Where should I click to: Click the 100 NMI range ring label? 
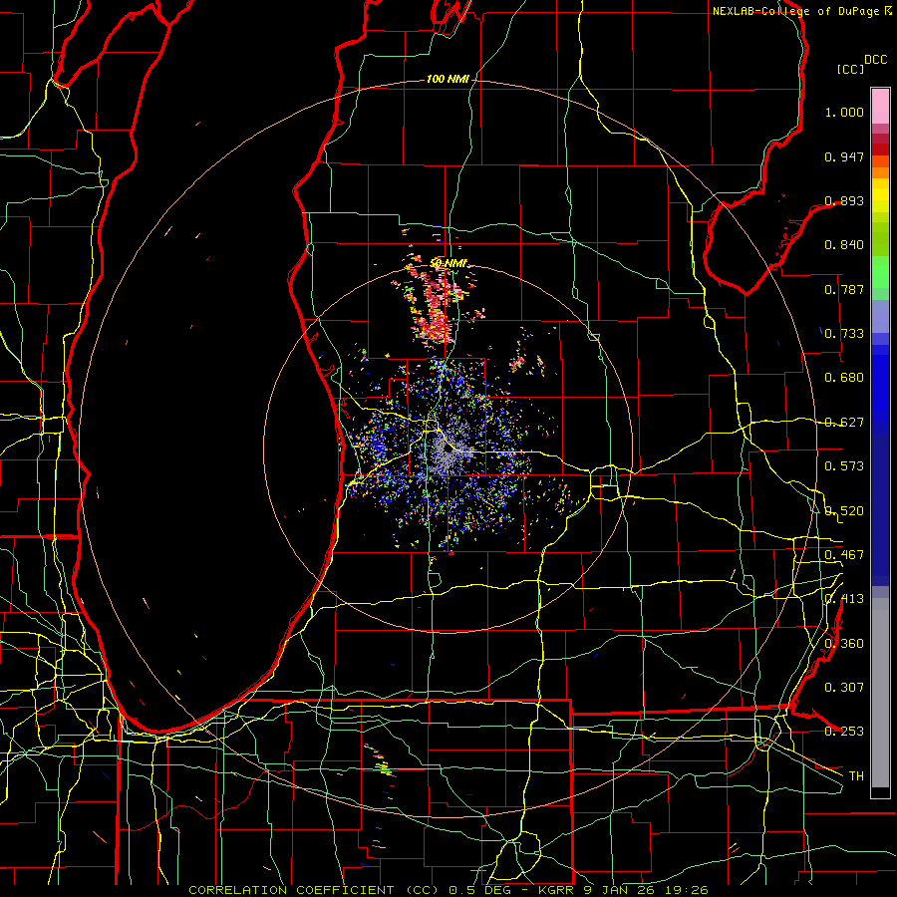tap(448, 79)
